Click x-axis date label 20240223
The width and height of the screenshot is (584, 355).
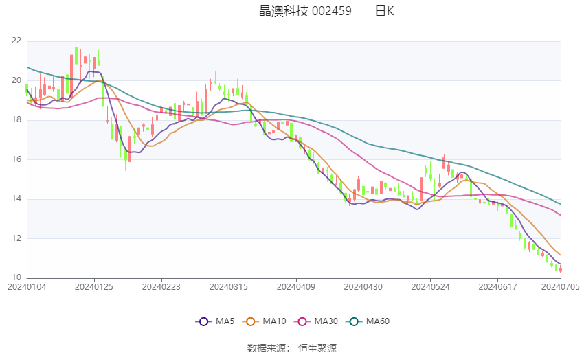point(161,287)
